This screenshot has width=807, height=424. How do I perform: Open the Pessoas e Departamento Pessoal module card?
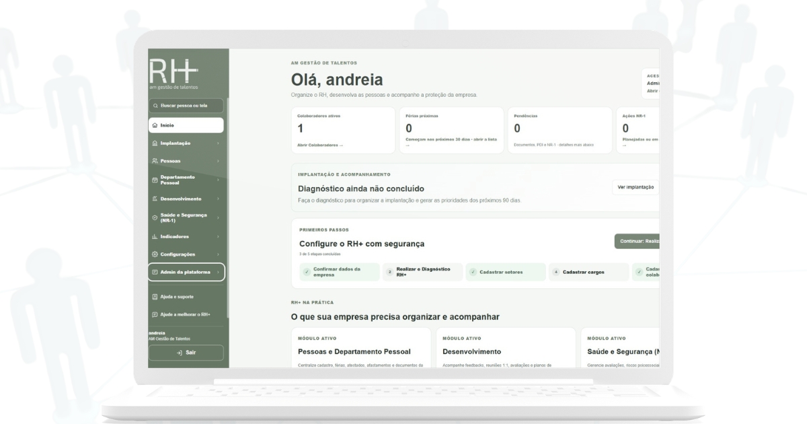click(x=361, y=348)
